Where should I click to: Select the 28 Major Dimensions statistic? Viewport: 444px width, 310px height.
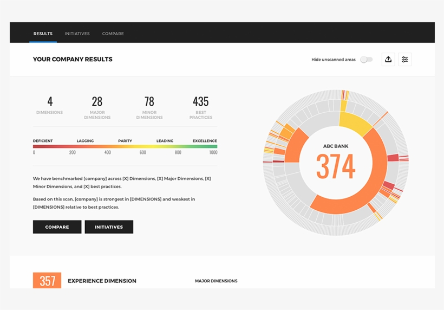[97, 107]
